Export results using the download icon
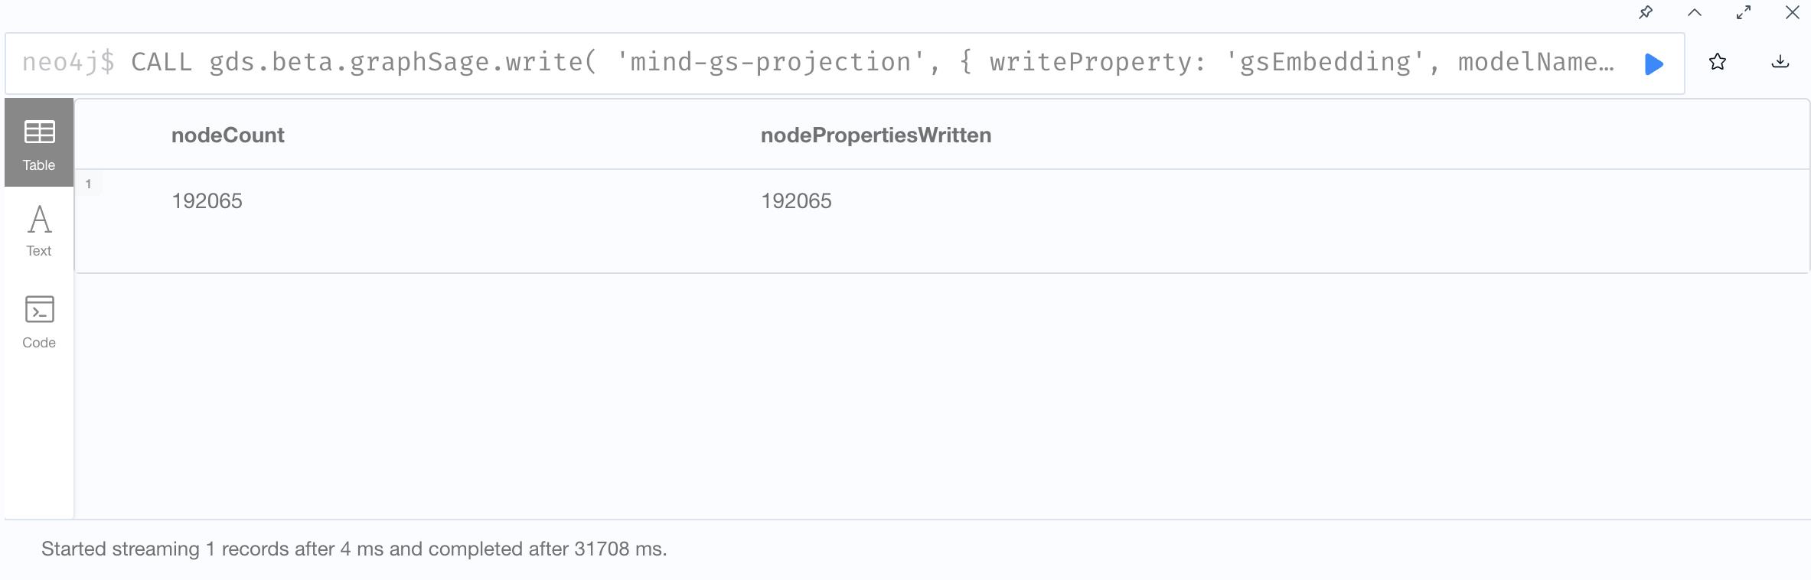Screen dimensions: 1811x580 pos(1780,62)
